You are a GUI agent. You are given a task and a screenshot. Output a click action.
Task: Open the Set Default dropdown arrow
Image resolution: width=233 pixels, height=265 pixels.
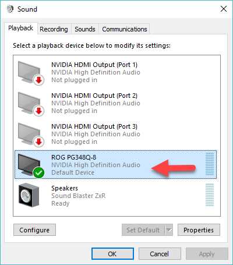(x=169, y=230)
